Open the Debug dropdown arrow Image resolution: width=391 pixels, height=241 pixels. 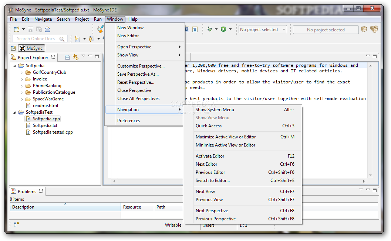click(216, 30)
